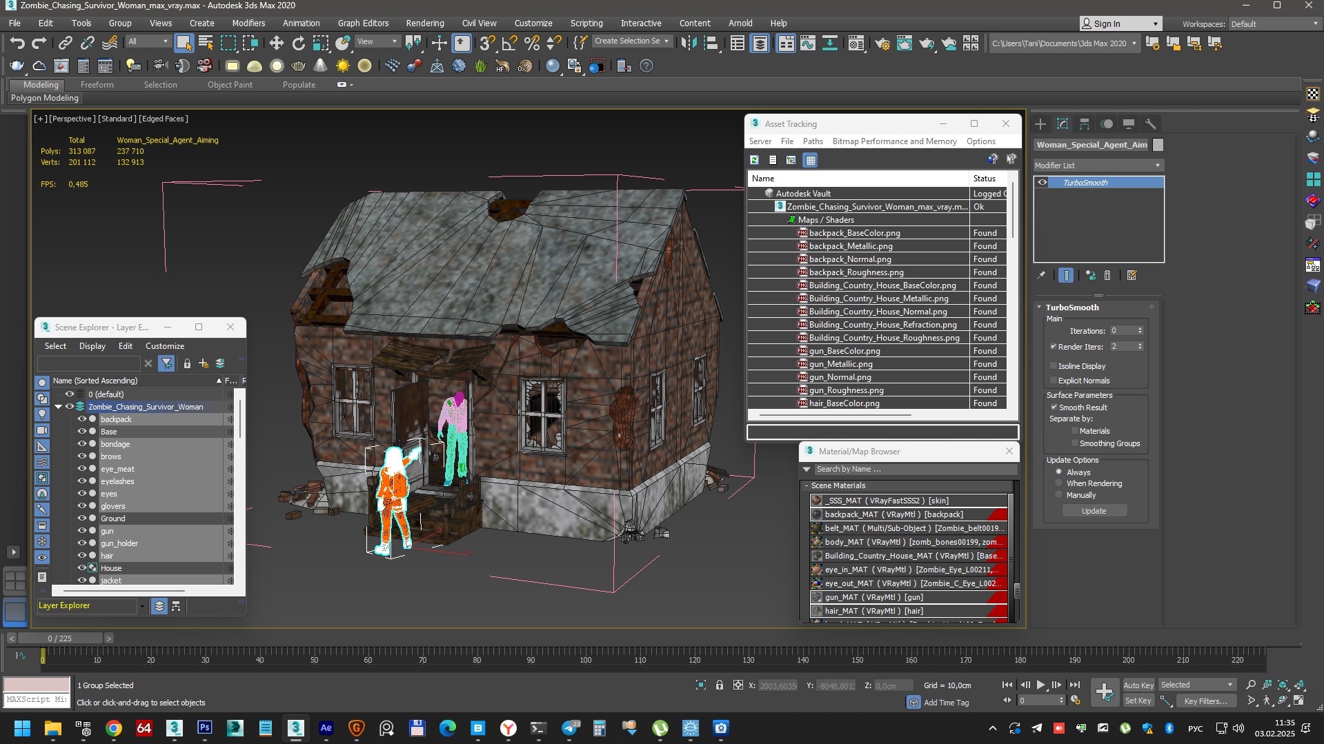Viewport: 1324px width, 744px height.
Task: Open Photoshop from the taskbar
Action: (205, 728)
